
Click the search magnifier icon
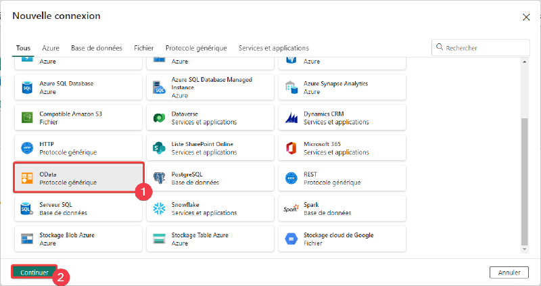pos(439,47)
